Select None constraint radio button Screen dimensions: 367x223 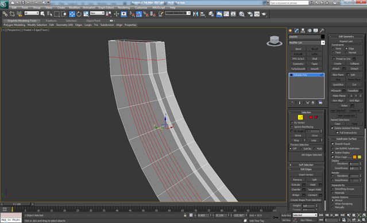(x=333, y=48)
